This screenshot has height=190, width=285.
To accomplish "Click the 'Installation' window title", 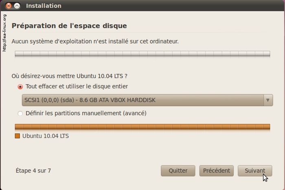I will coord(44,6).
